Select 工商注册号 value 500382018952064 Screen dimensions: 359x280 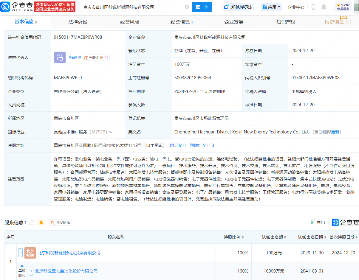[193, 78]
